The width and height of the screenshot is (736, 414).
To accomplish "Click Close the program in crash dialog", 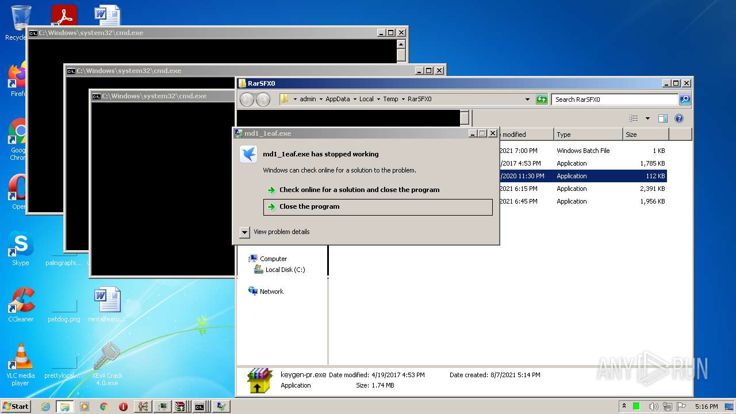I will pyautogui.click(x=378, y=207).
